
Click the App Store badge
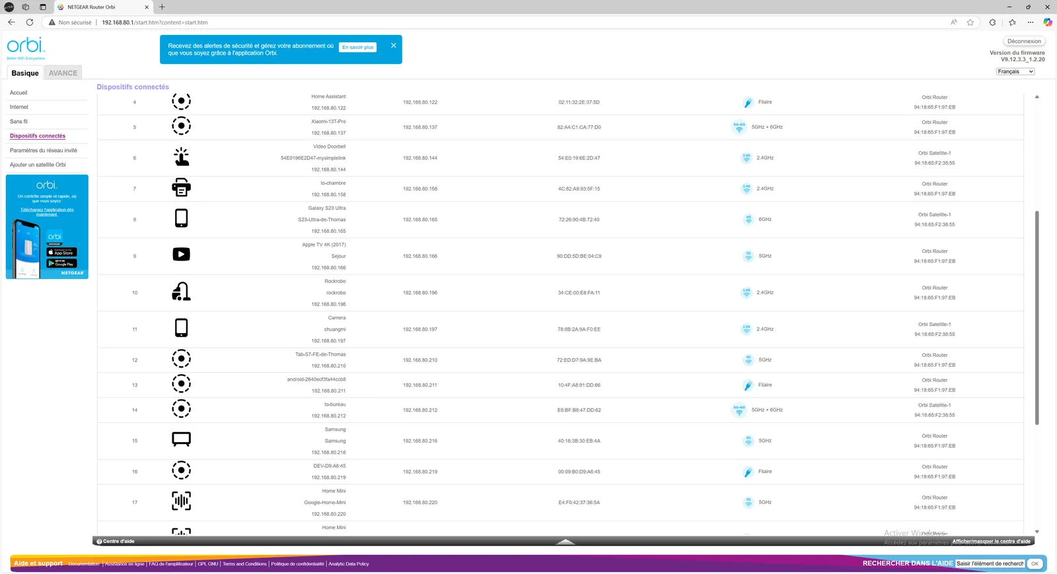(x=61, y=252)
